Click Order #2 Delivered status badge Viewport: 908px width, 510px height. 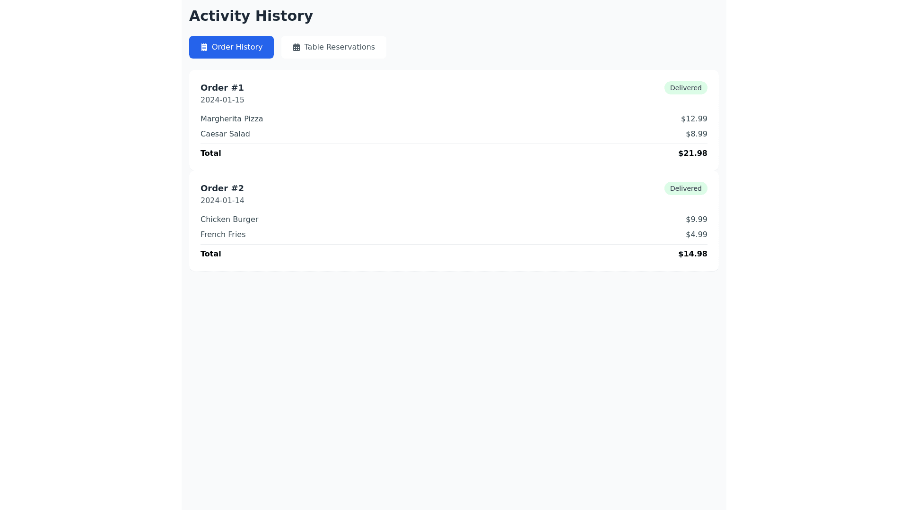point(686,188)
